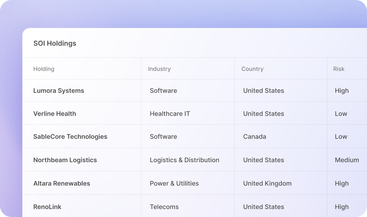
Task: Click the Canada country cell for SableCore
Action: pos(255,136)
